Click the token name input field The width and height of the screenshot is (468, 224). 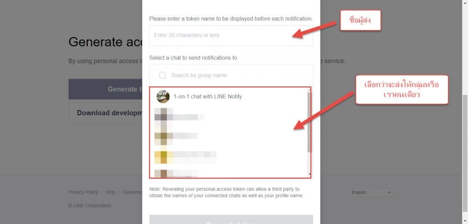[x=231, y=36]
